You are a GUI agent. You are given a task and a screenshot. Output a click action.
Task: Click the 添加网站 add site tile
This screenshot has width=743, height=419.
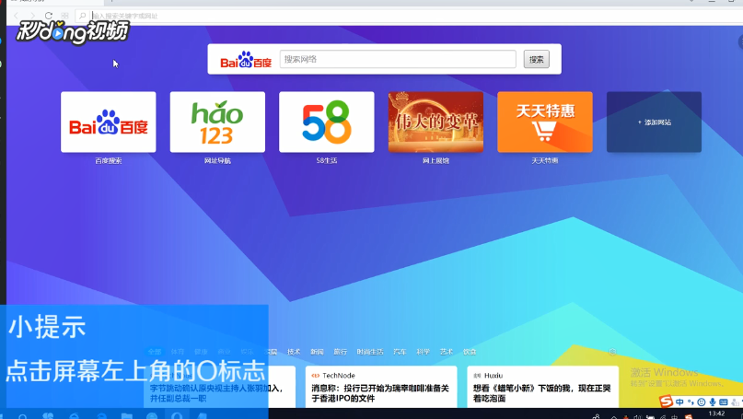pos(654,122)
